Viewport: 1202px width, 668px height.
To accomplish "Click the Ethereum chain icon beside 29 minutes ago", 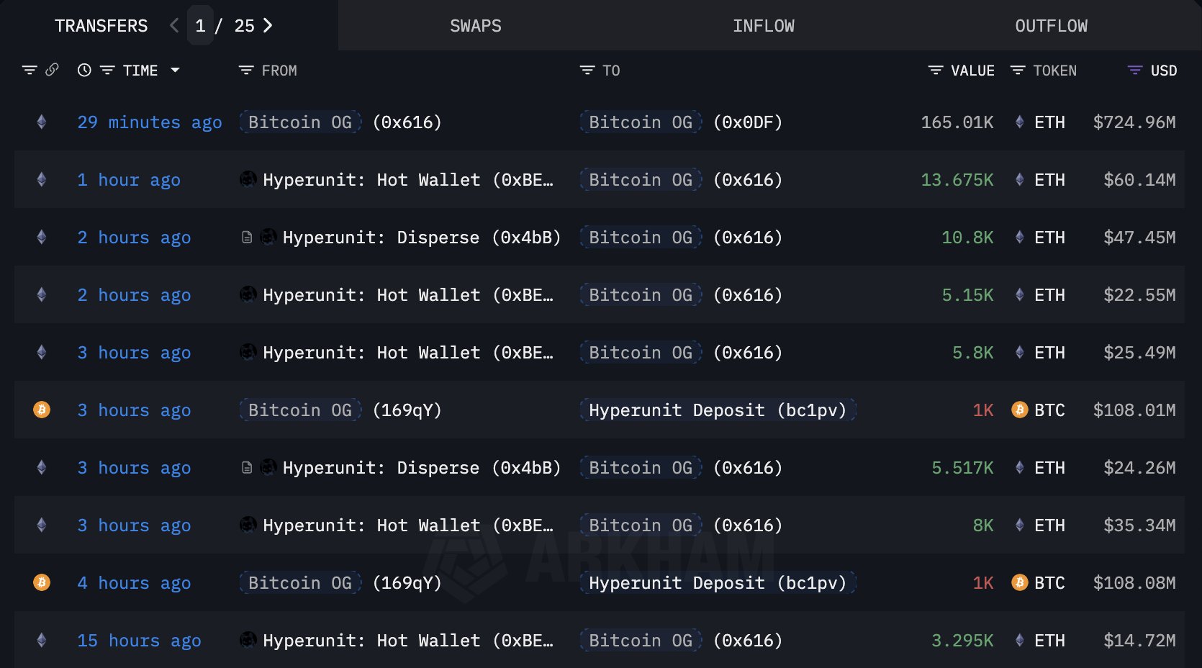I will (x=41, y=122).
